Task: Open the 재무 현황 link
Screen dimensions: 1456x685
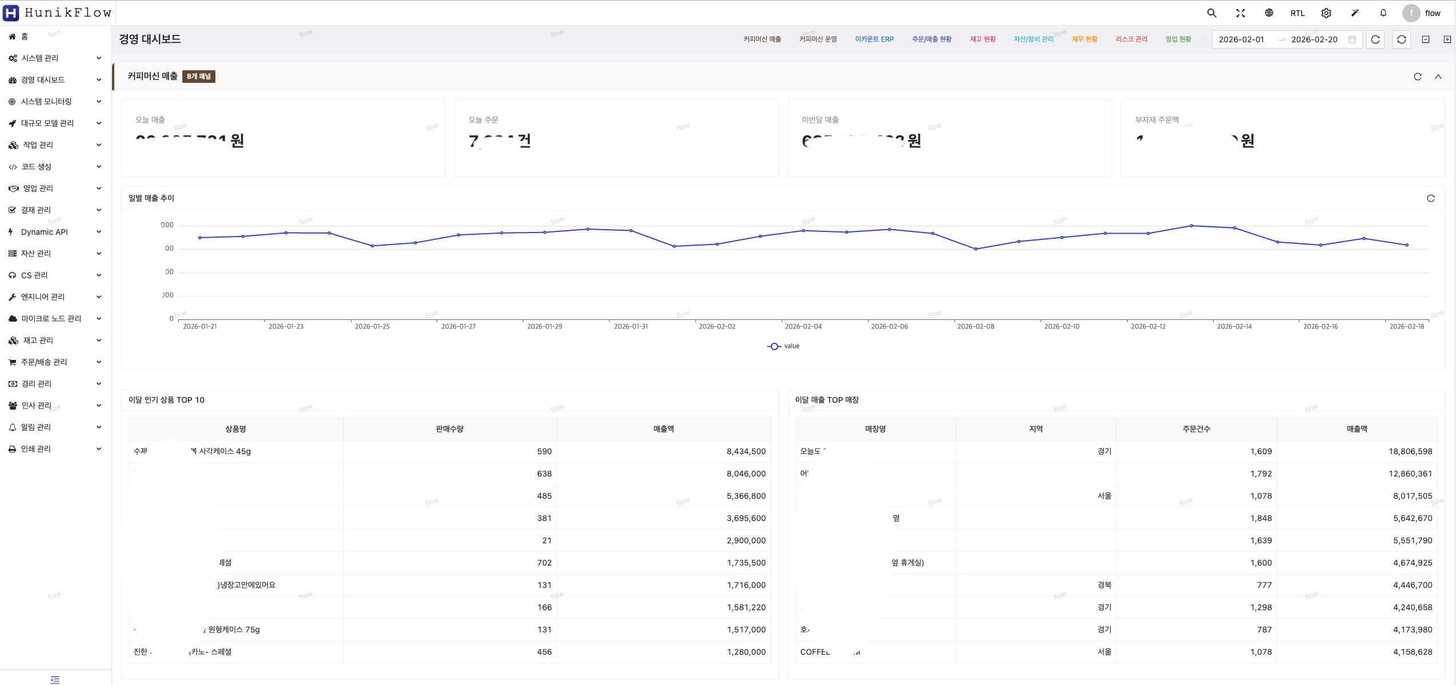Action: point(1085,39)
